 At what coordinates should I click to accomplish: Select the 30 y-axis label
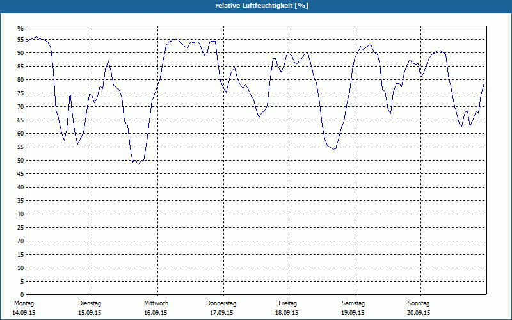20,214
